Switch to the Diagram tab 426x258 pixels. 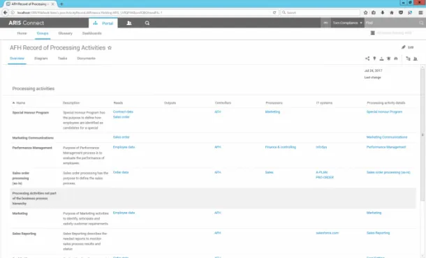pos(41,59)
